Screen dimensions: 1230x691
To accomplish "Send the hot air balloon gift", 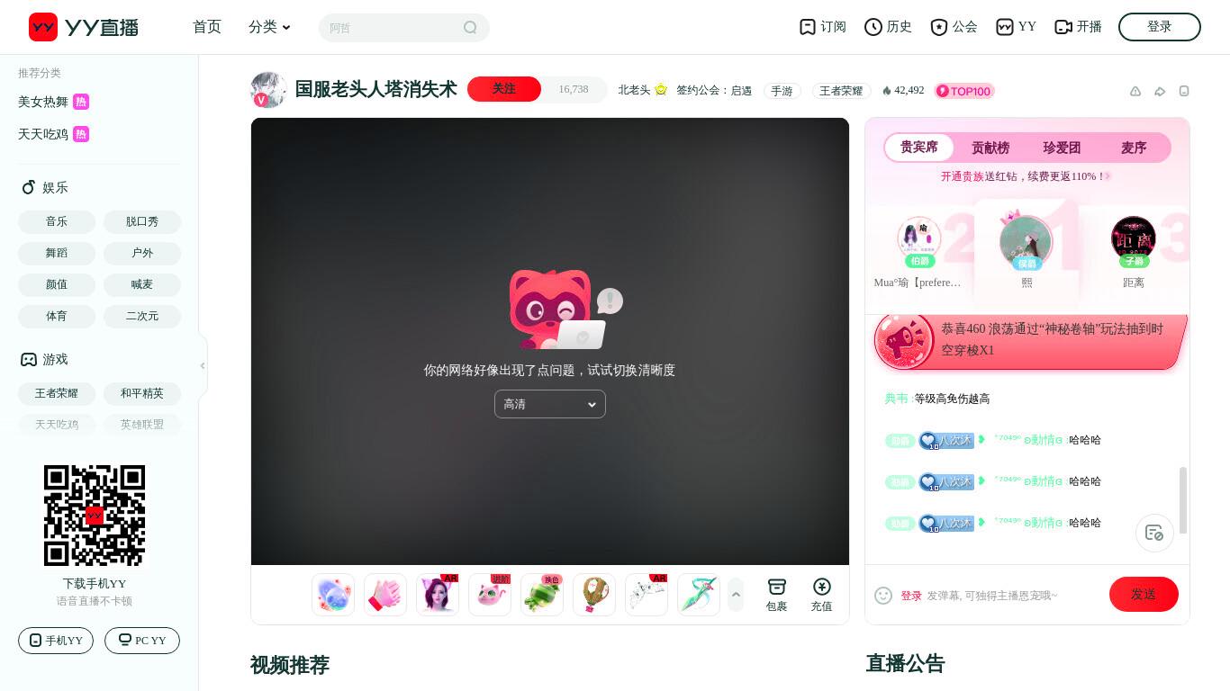I will click(x=594, y=595).
